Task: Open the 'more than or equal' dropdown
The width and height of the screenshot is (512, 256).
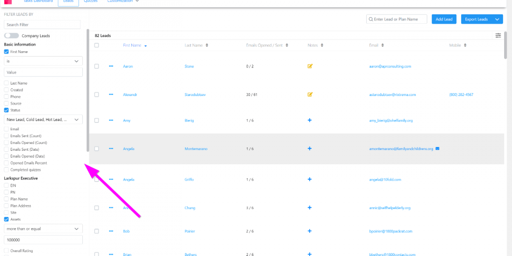Action: pyautogui.click(x=43, y=229)
